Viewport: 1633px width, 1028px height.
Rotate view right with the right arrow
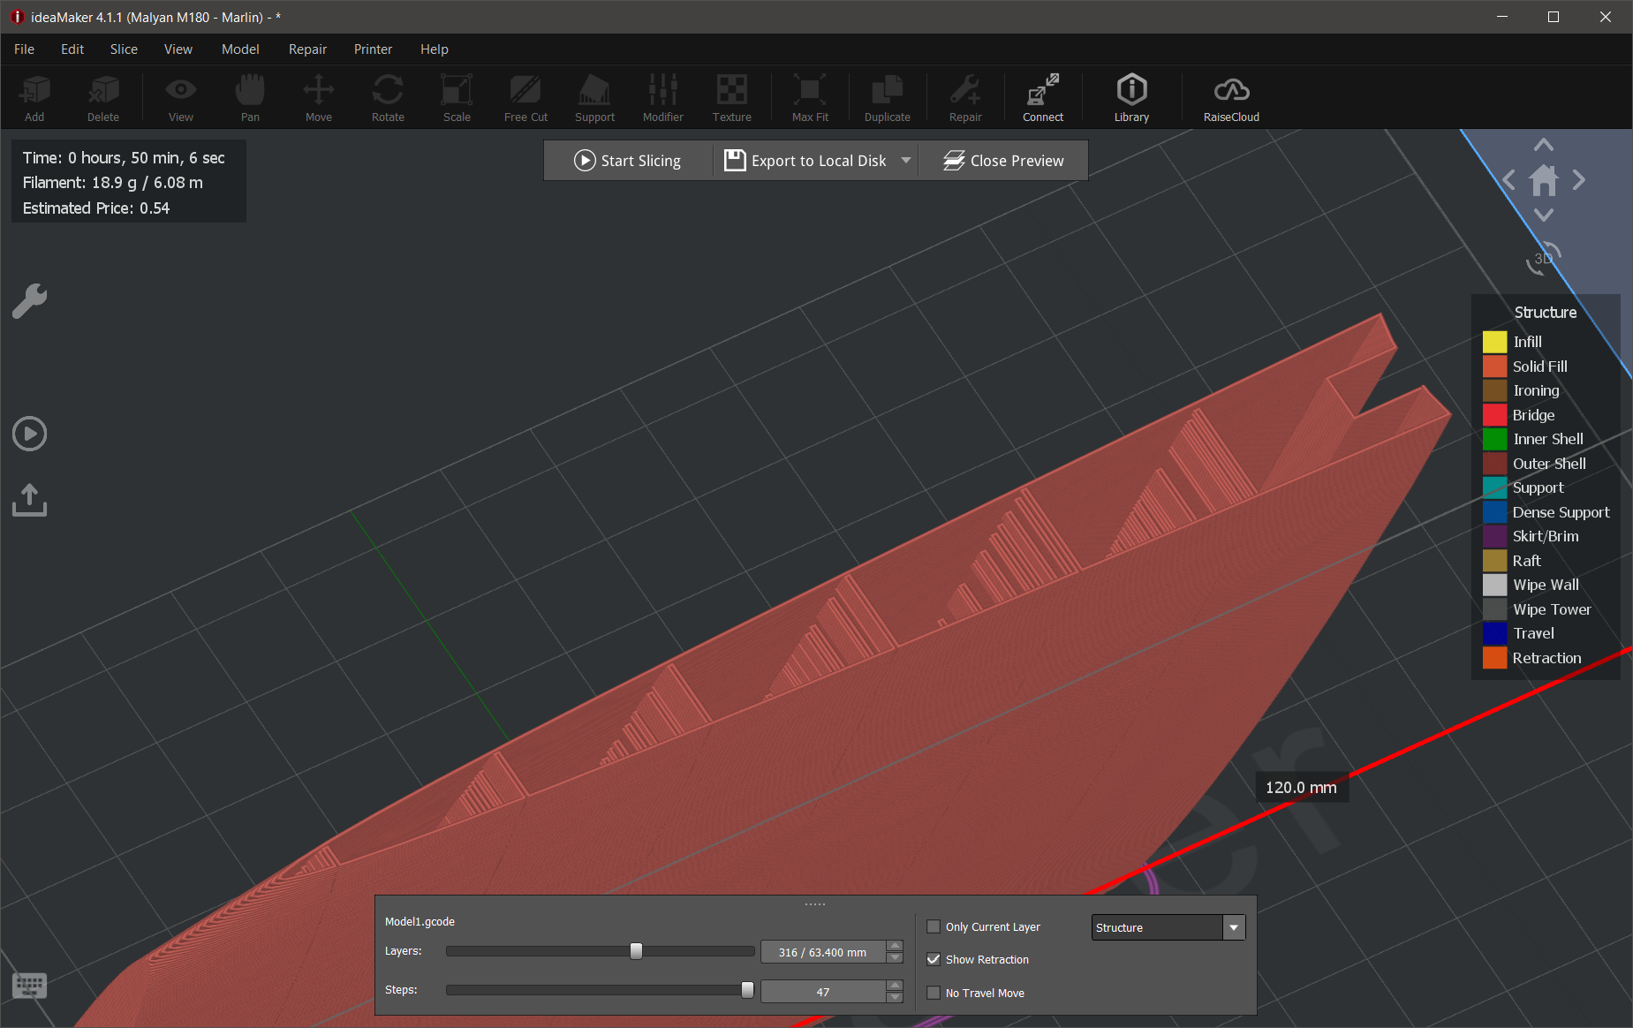[x=1579, y=180]
